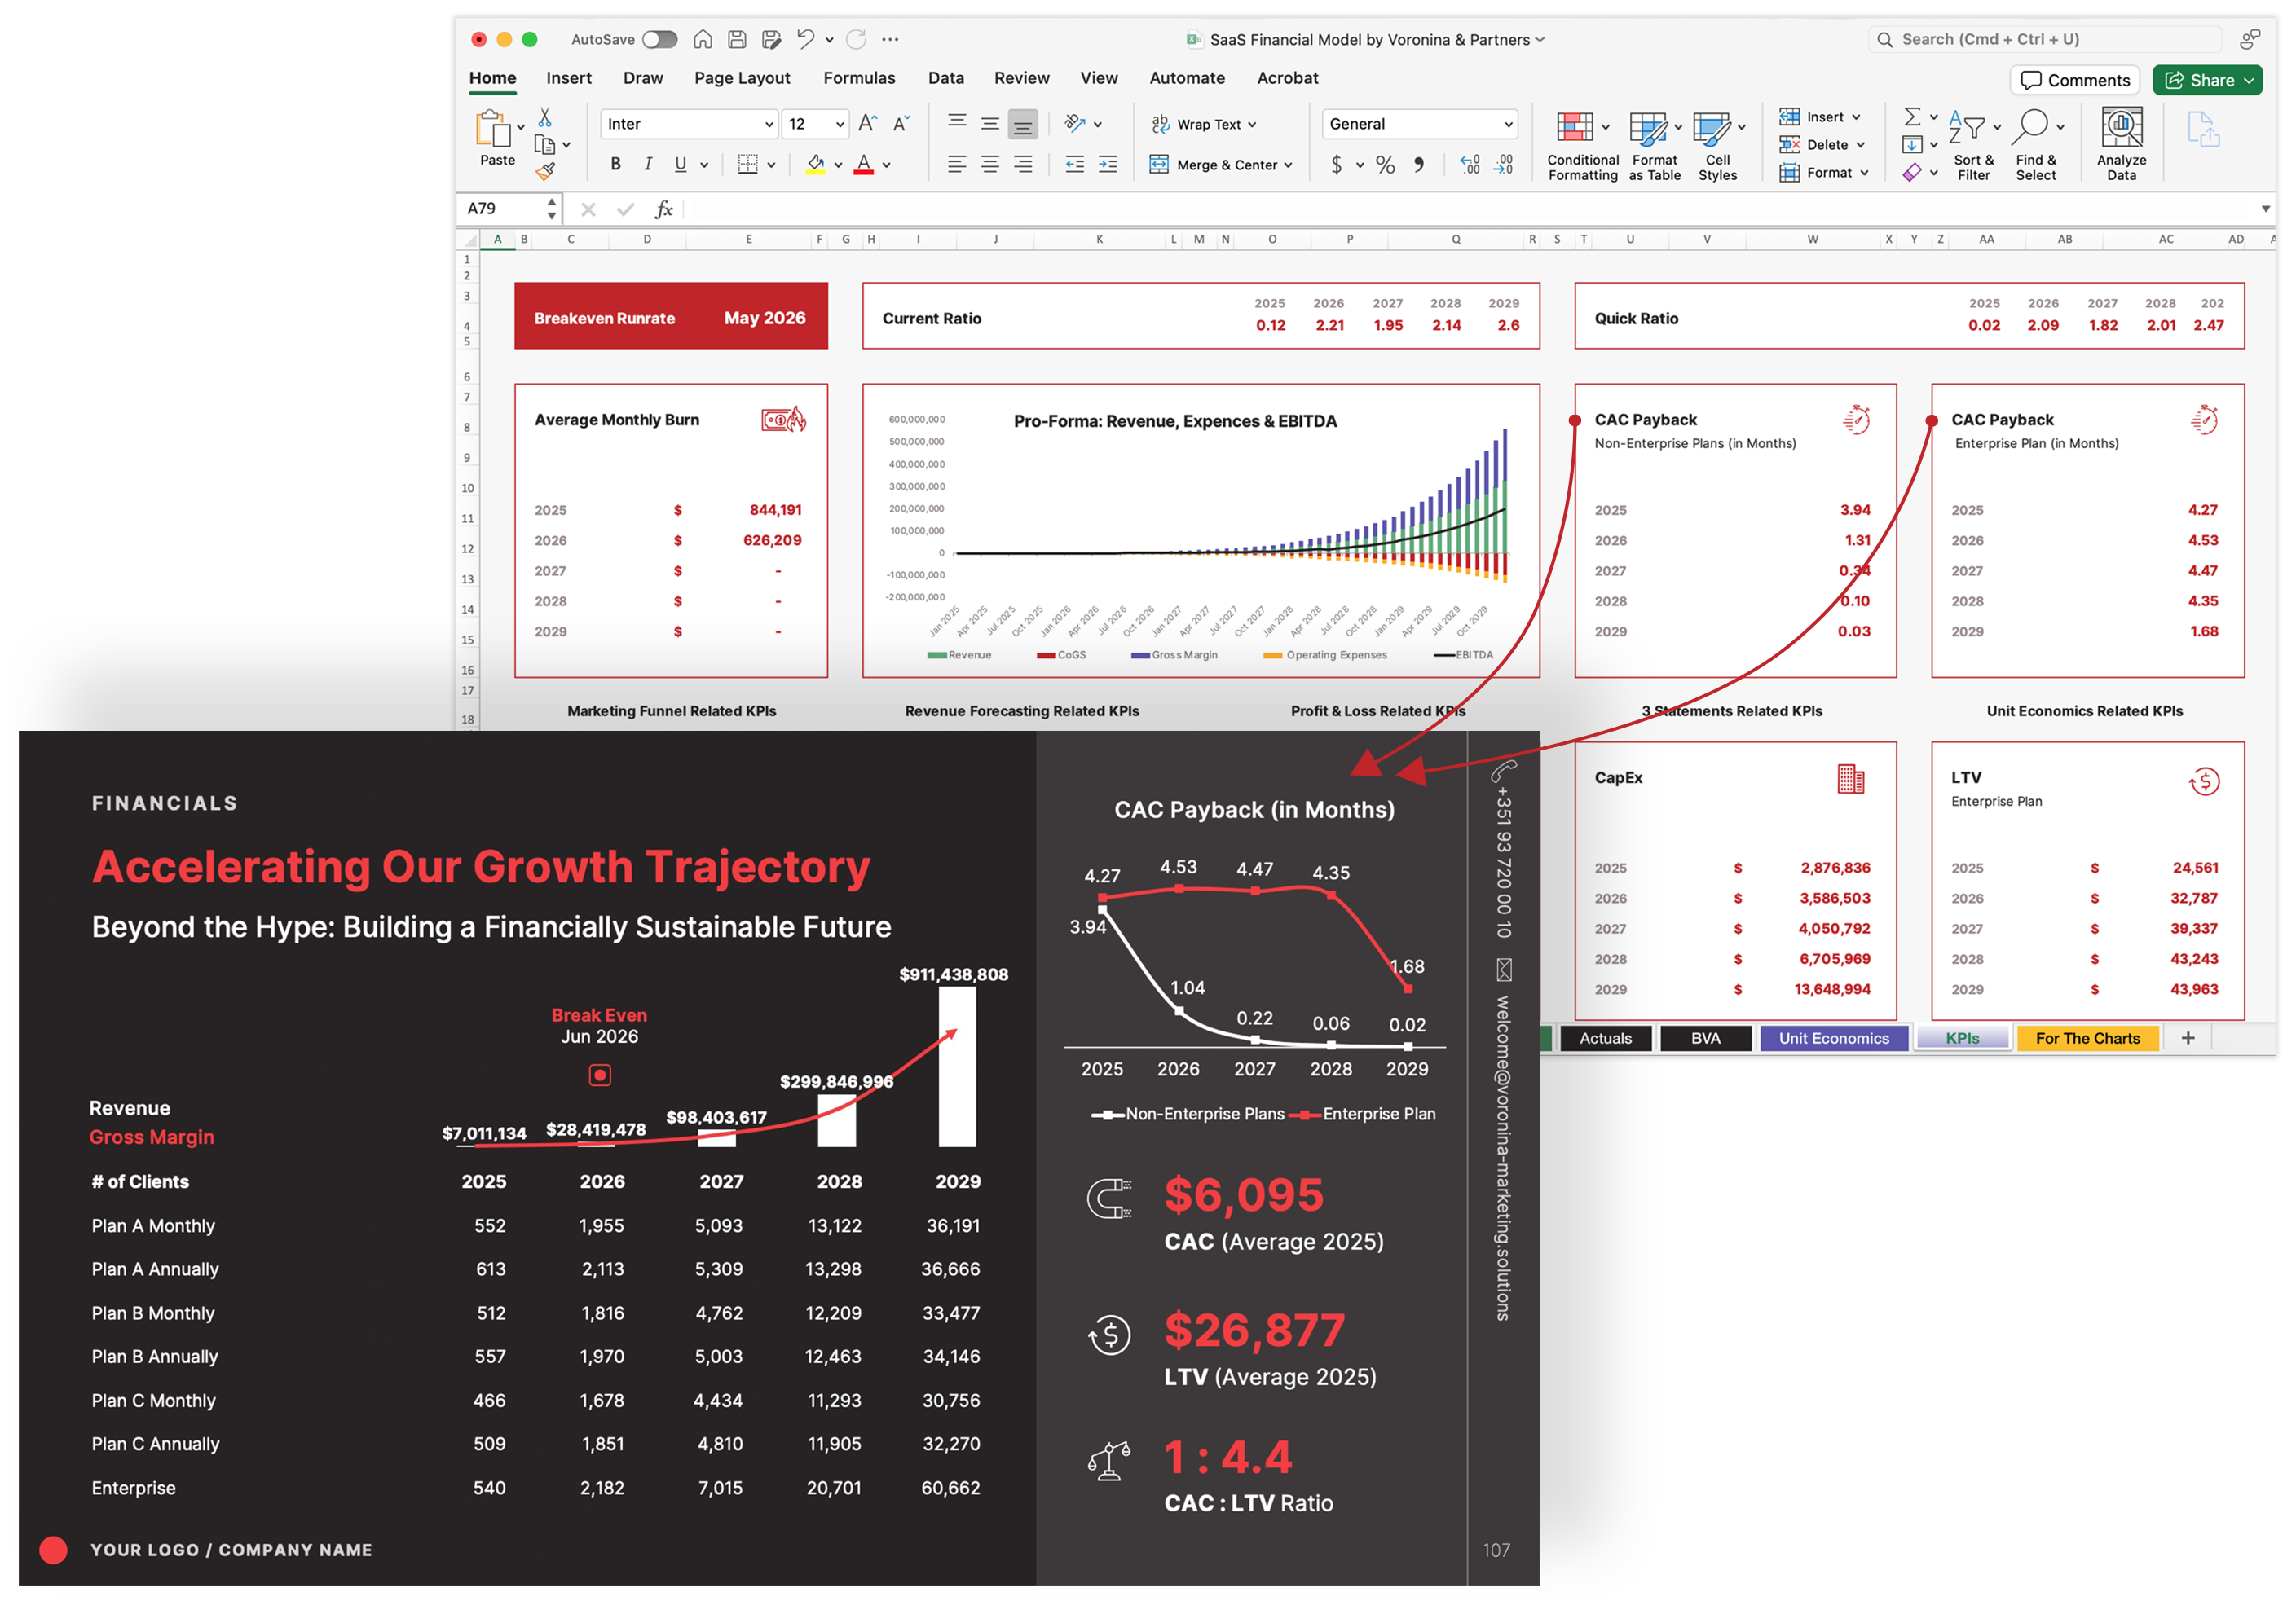Switch to the Page Layout ribbon tab
This screenshot has height=1601, width=2296.
point(742,78)
